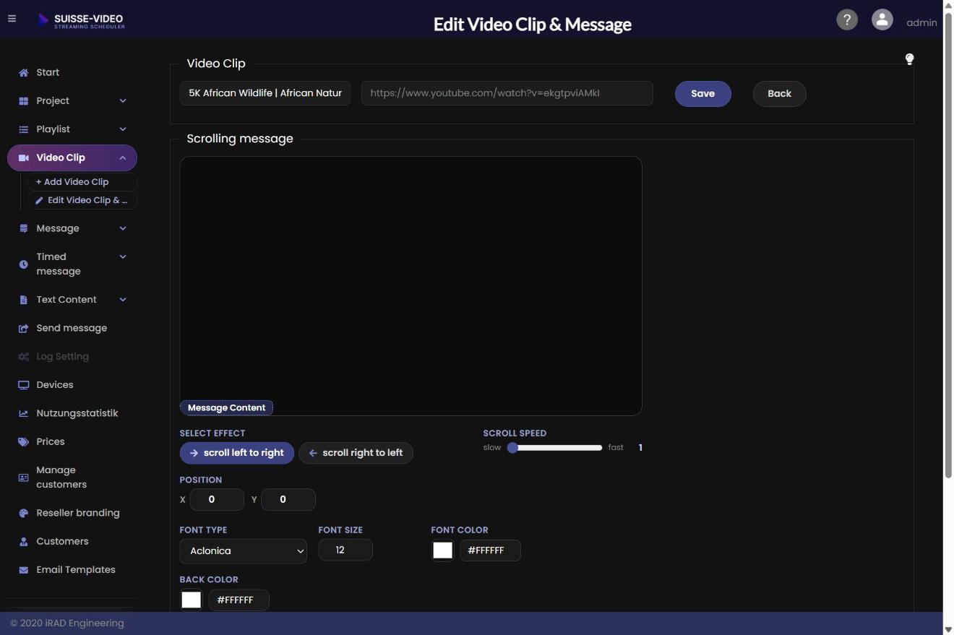Viewport: 954px width, 635px height.
Task: Click the font color #FFFFFF hex field
Action: (x=490, y=550)
